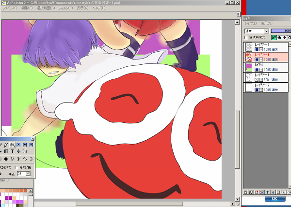Create a new layer in Layer panel

click(x=246, y=192)
